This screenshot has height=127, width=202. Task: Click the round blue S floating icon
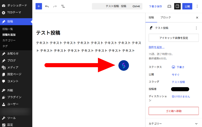pos(124,65)
